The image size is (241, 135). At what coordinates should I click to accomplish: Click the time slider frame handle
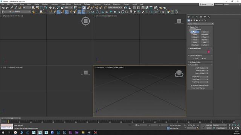11,118
